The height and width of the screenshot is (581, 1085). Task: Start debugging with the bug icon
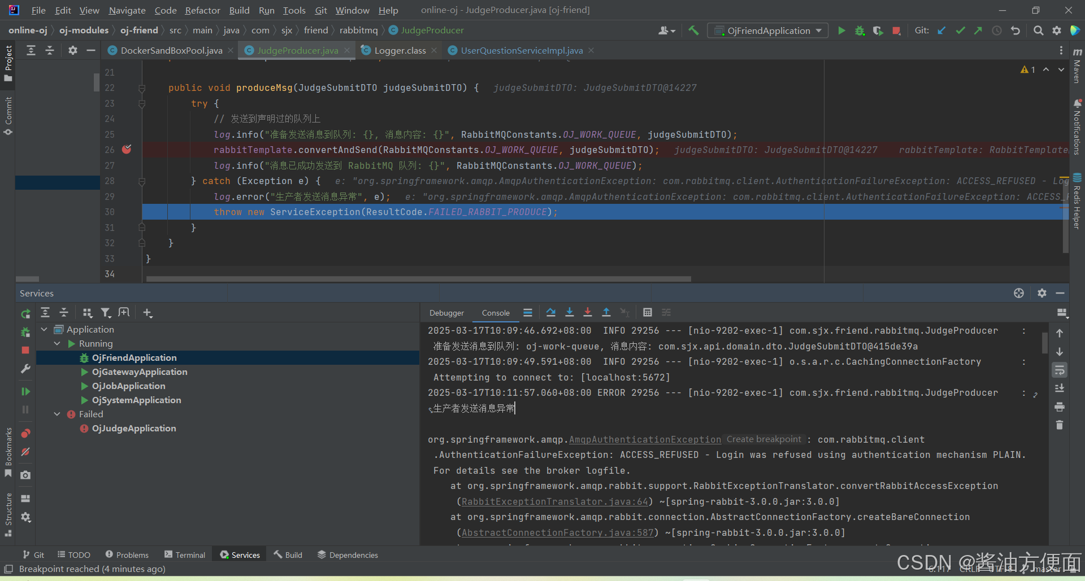pyautogui.click(x=860, y=30)
